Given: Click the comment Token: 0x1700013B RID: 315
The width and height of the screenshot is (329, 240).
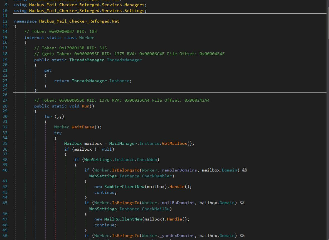Looking at the screenshot, I should [70, 48].
